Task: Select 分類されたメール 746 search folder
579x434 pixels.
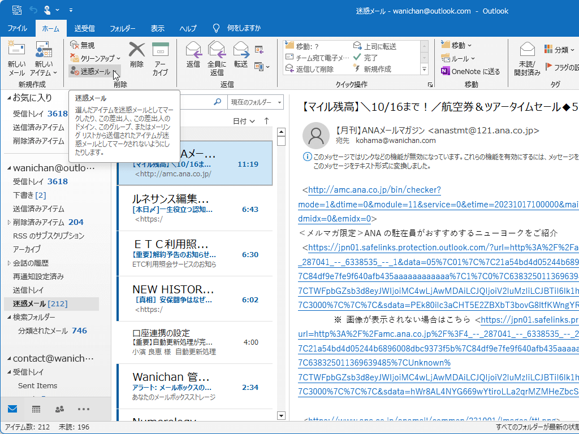Action: point(53,331)
